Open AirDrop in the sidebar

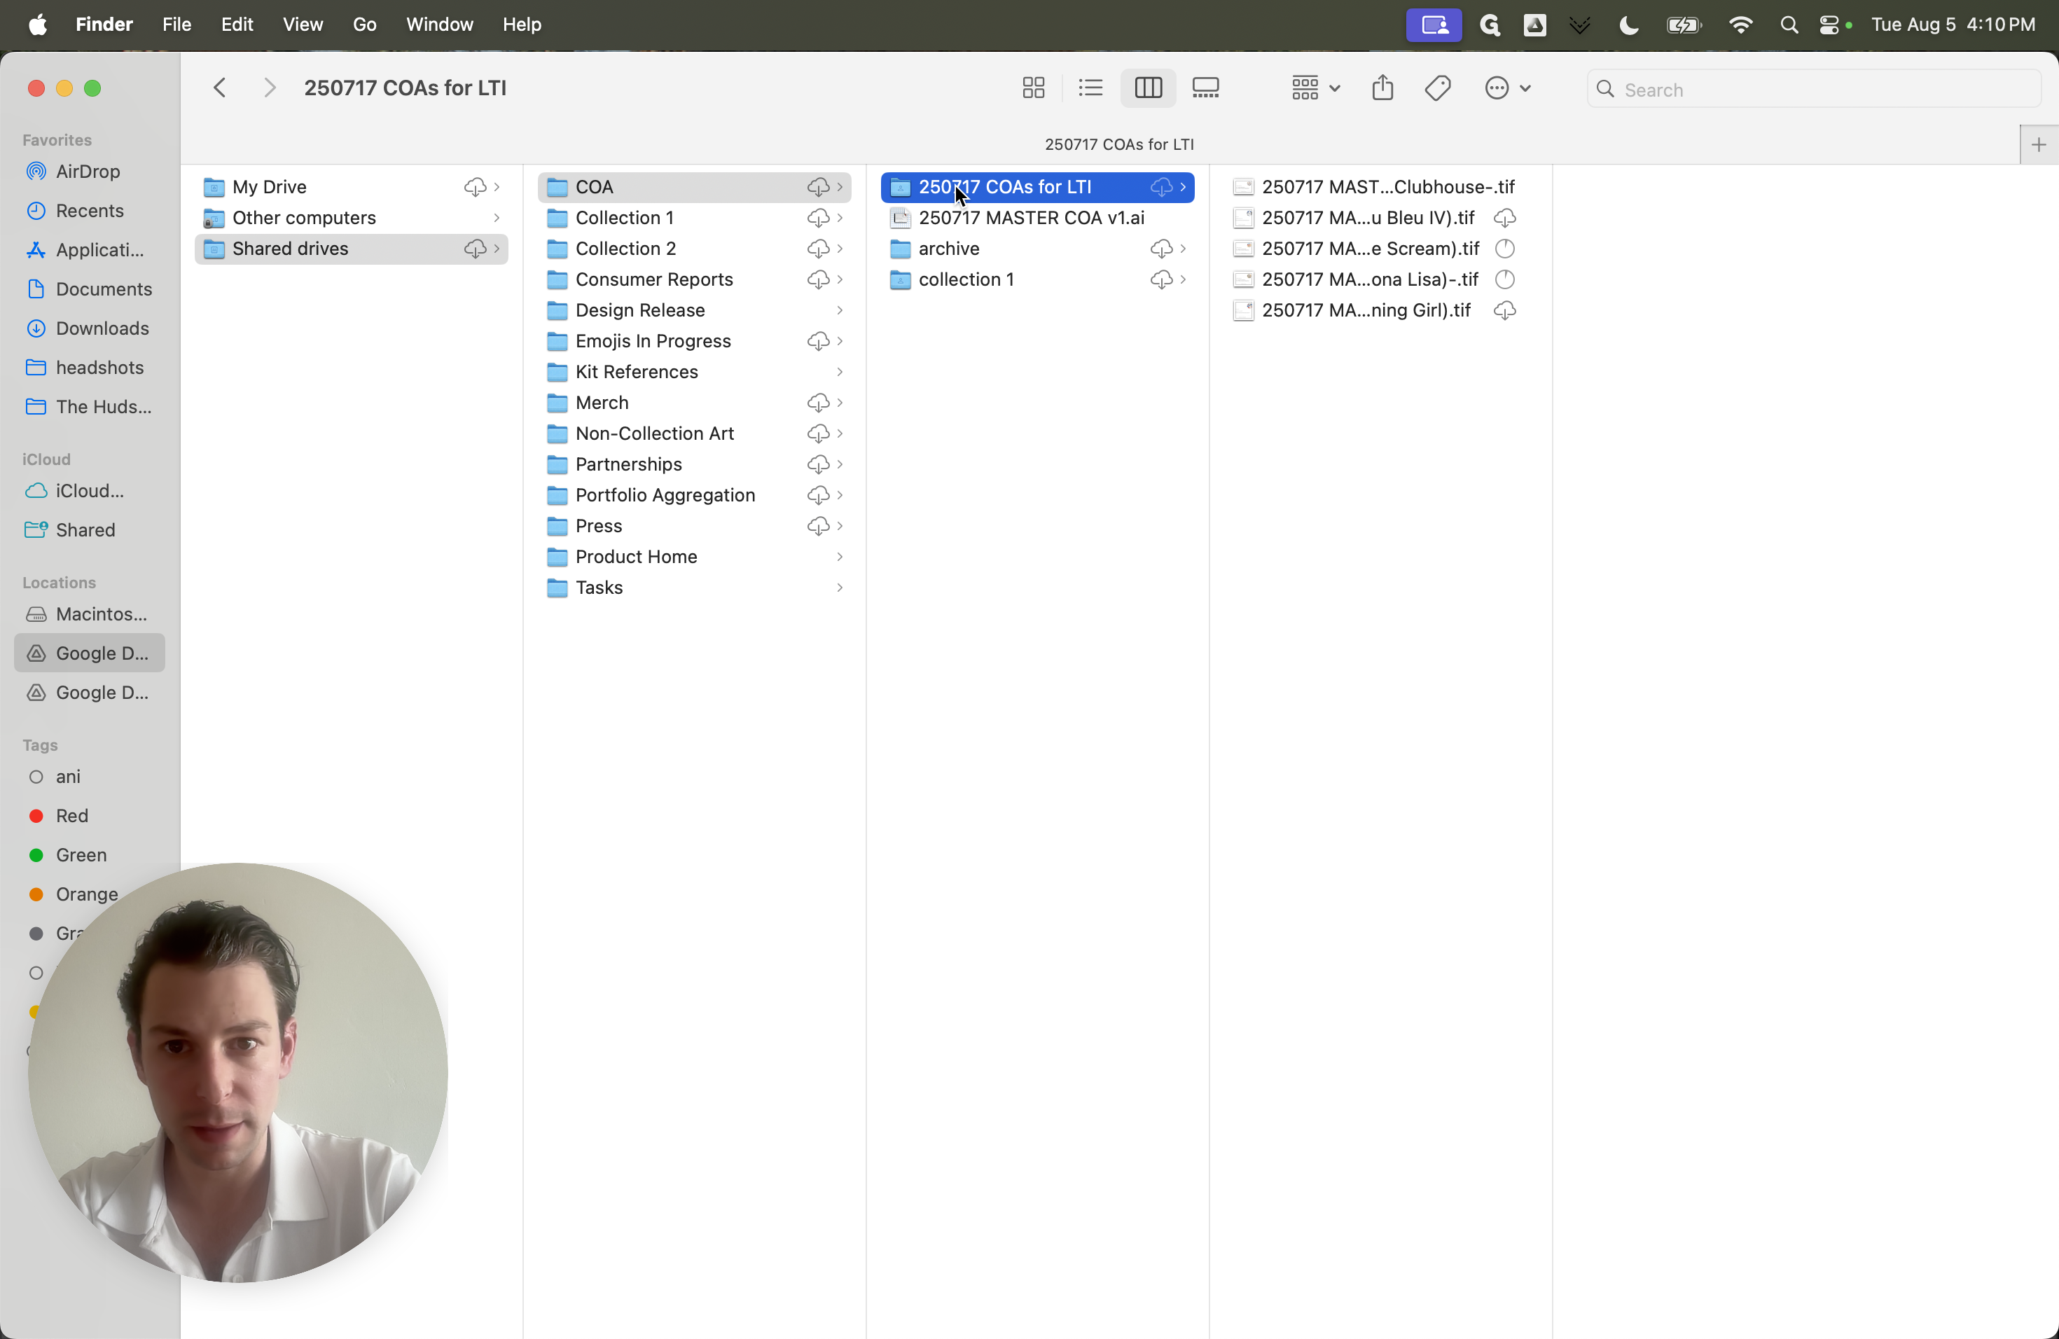[89, 172]
